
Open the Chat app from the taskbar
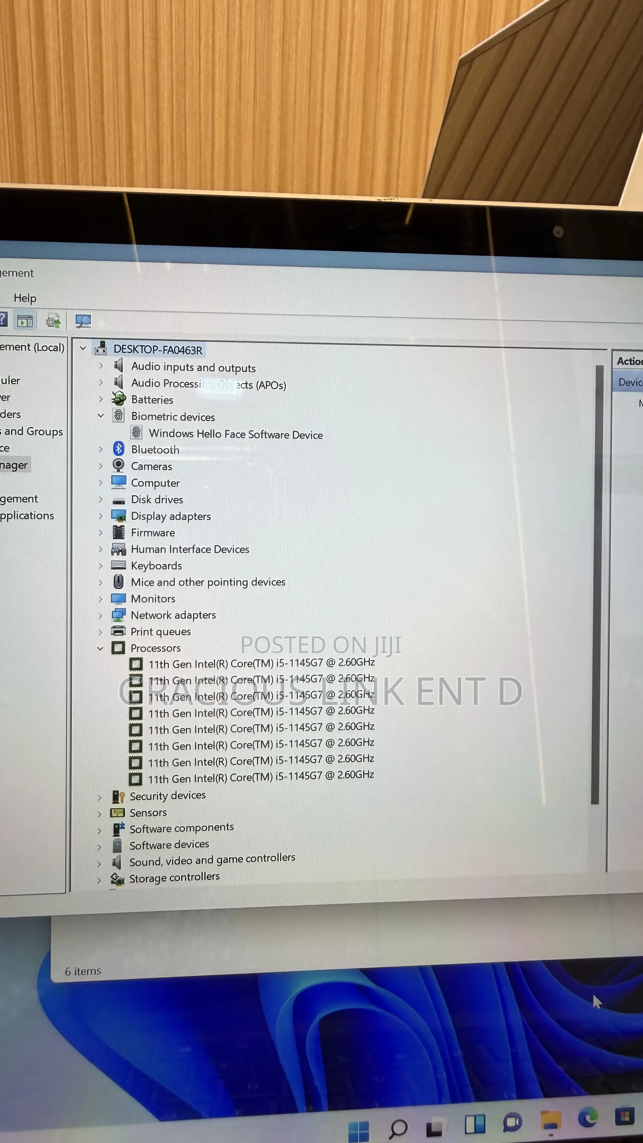click(x=512, y=1123)
